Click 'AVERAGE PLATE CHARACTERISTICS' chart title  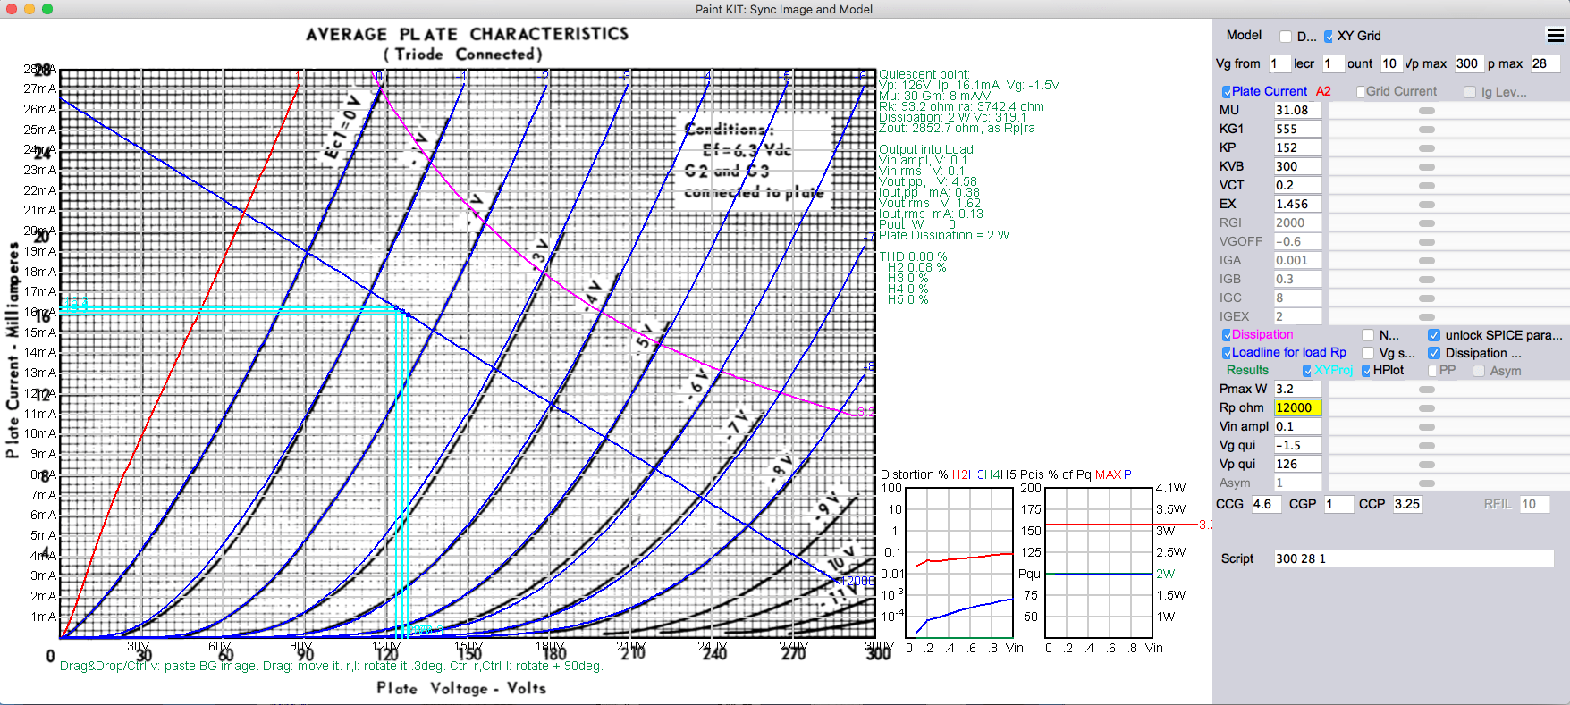click(x=467, y=34)
